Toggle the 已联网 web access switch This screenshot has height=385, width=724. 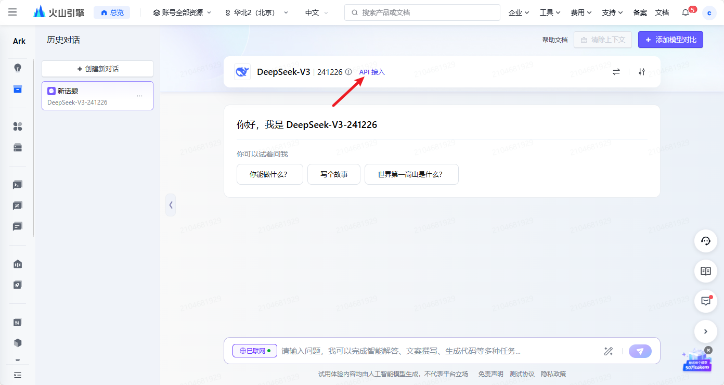[255, 351]
